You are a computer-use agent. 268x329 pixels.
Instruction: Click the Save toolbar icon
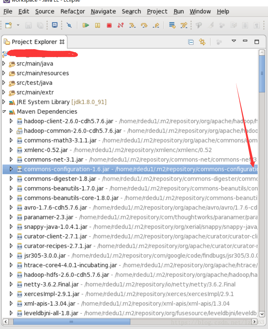tap(28, 25)
